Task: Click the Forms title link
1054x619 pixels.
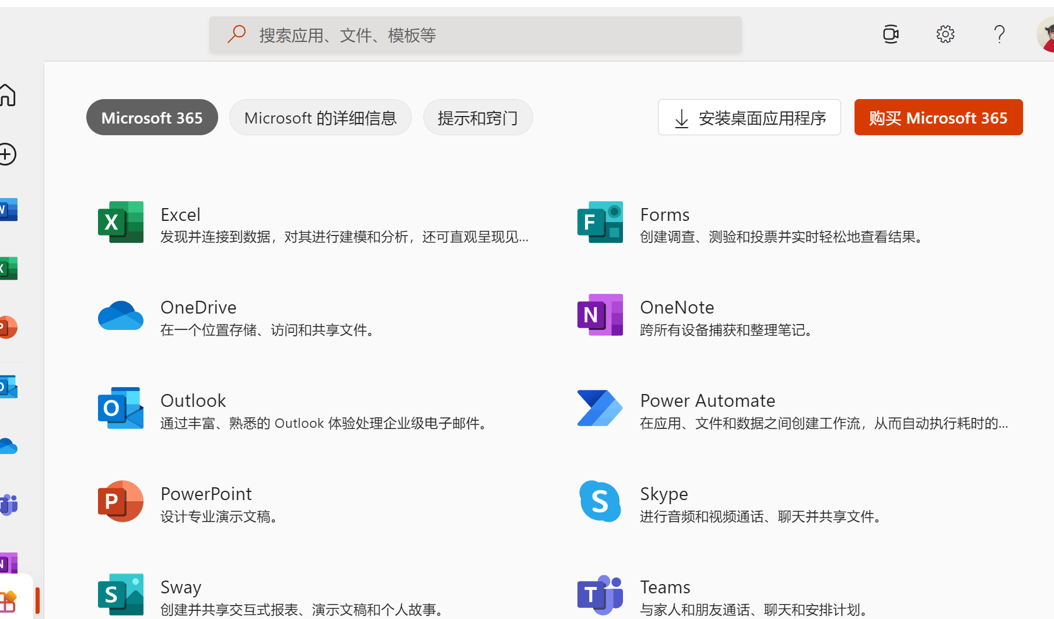Action: [664, 214]
